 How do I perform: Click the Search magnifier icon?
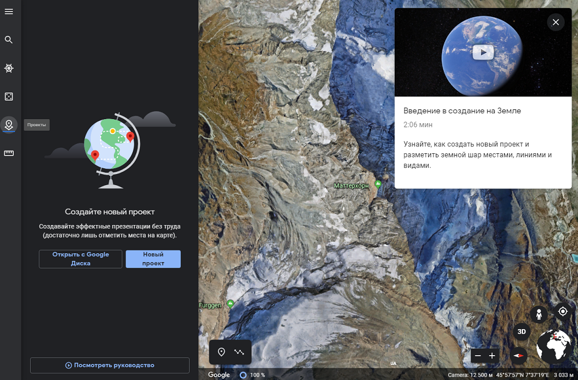9,40
